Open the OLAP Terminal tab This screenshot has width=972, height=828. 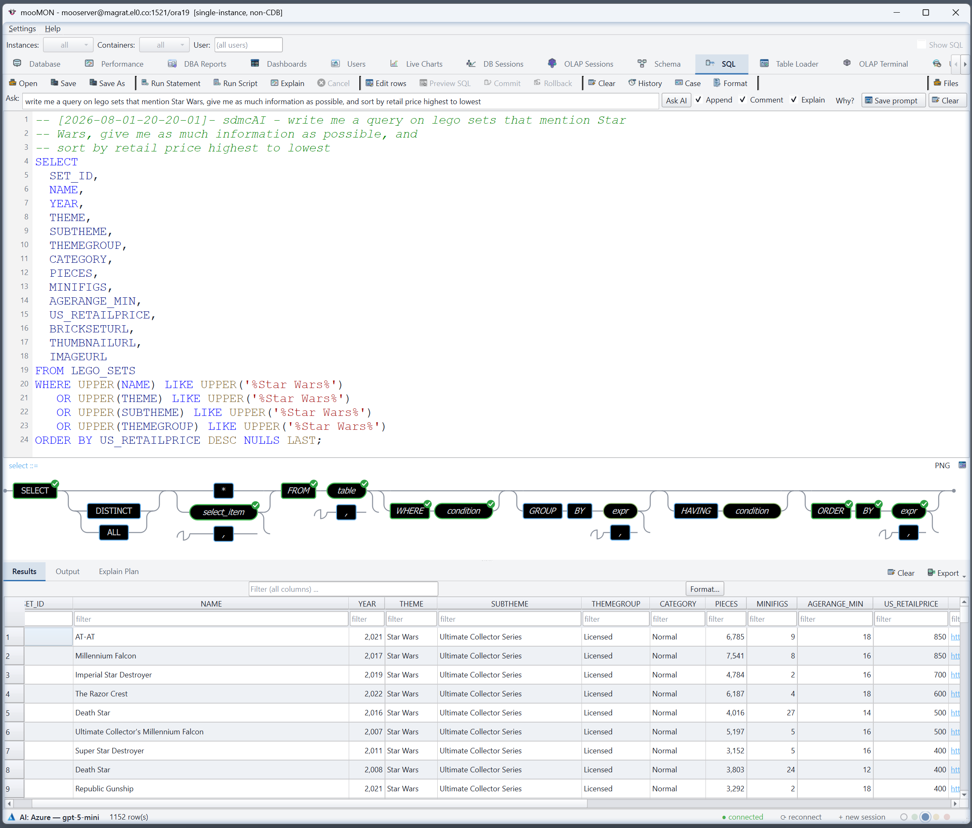(x=876, y=64)
